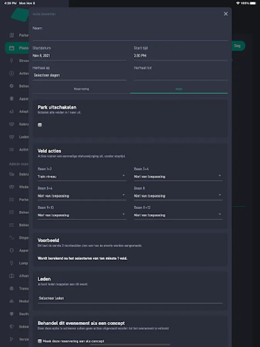
Task: Click the Dag button
Action: (238, 46)
